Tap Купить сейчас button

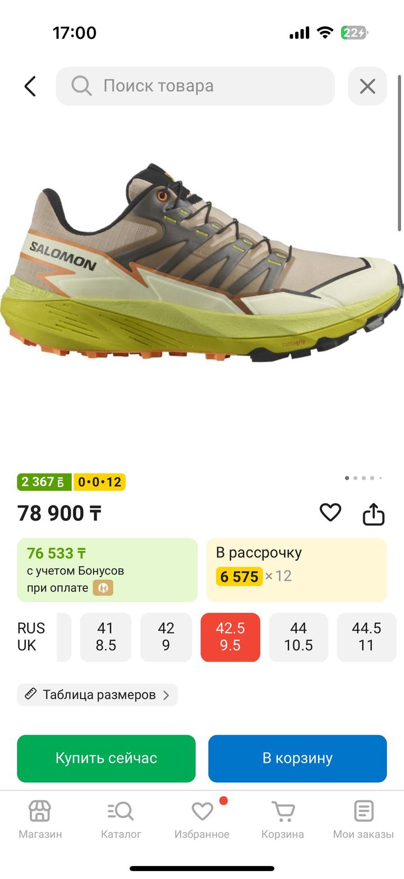click(107, 758)
